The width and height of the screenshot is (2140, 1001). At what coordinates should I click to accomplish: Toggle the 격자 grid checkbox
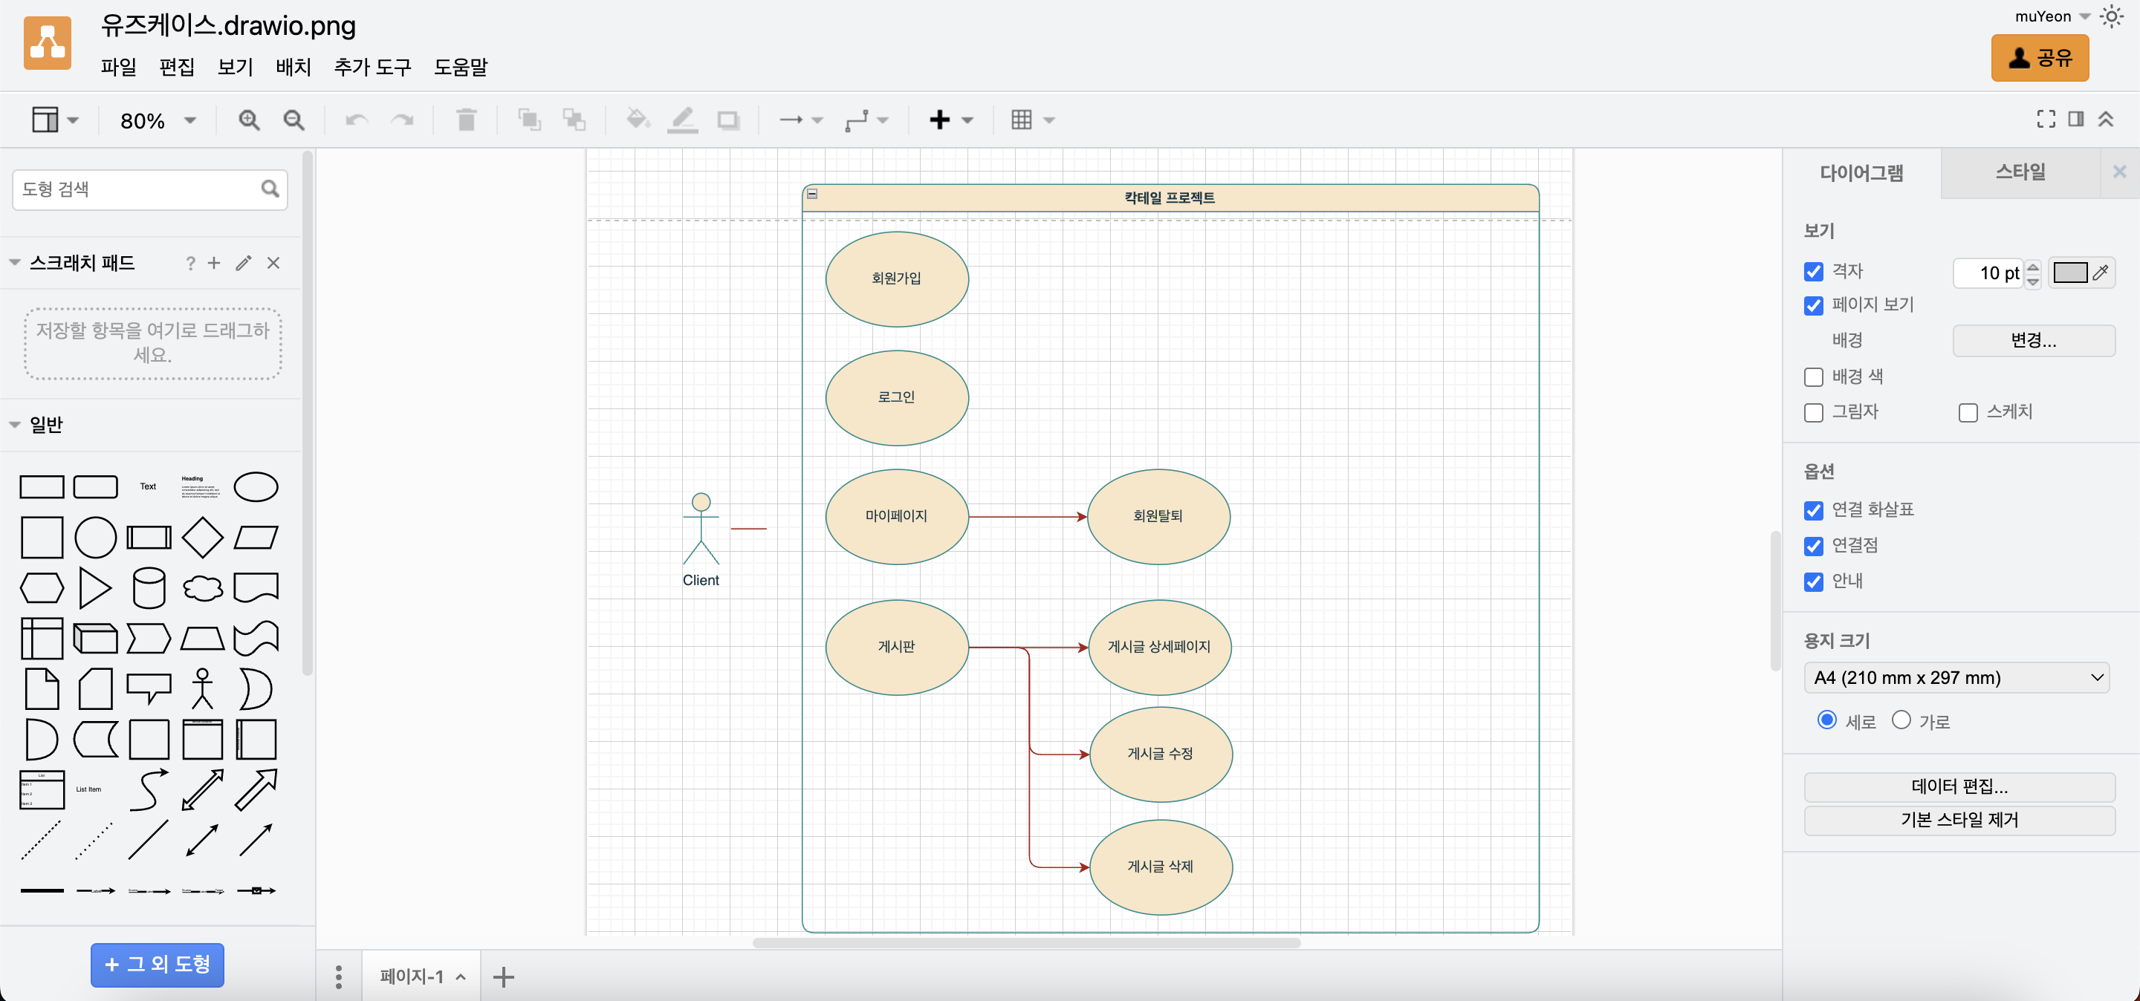click(1814, 273)
